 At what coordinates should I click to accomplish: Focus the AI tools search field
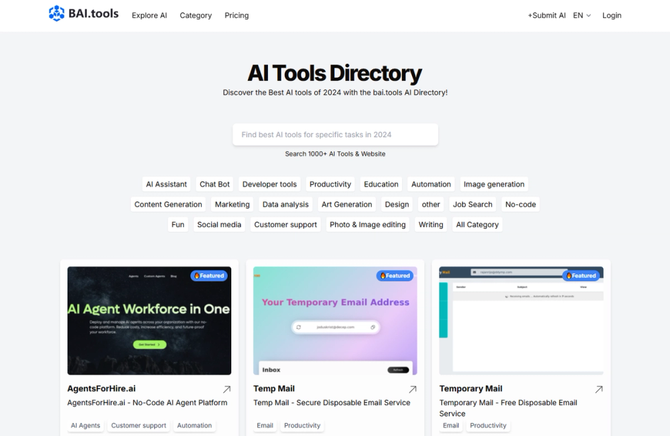click(x=336, y=135)
